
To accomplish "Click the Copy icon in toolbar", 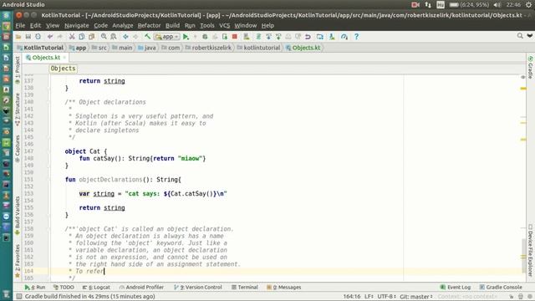I will coord(82,37).
